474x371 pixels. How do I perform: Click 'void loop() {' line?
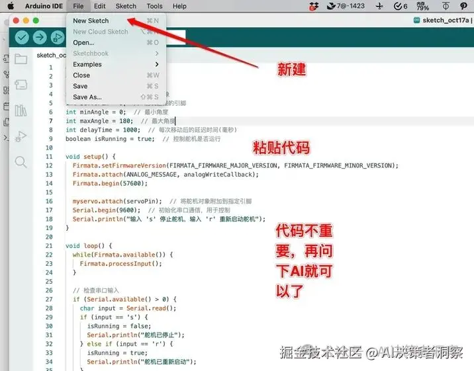tap(89, 246)
